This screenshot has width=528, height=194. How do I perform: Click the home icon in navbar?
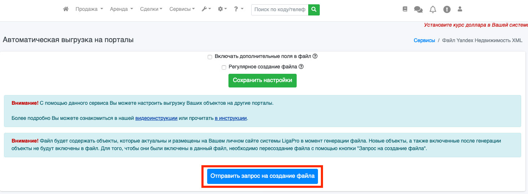tap(66, 9)
